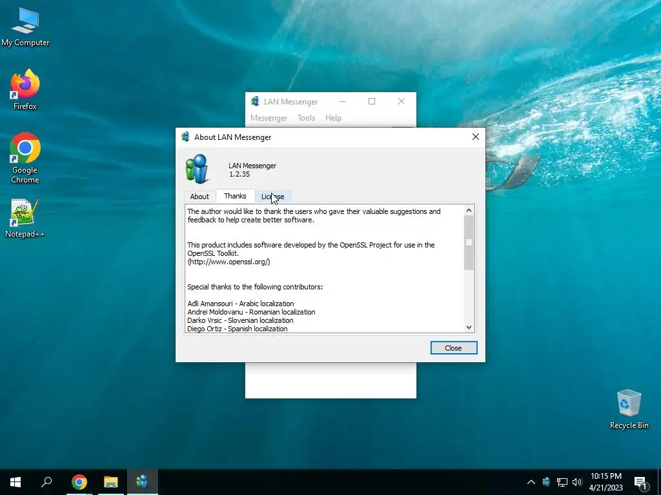Screen dimensions: 661x495
Task: Click the scrollbar thumb of the thanks text
Action: [x=469, y=243]
